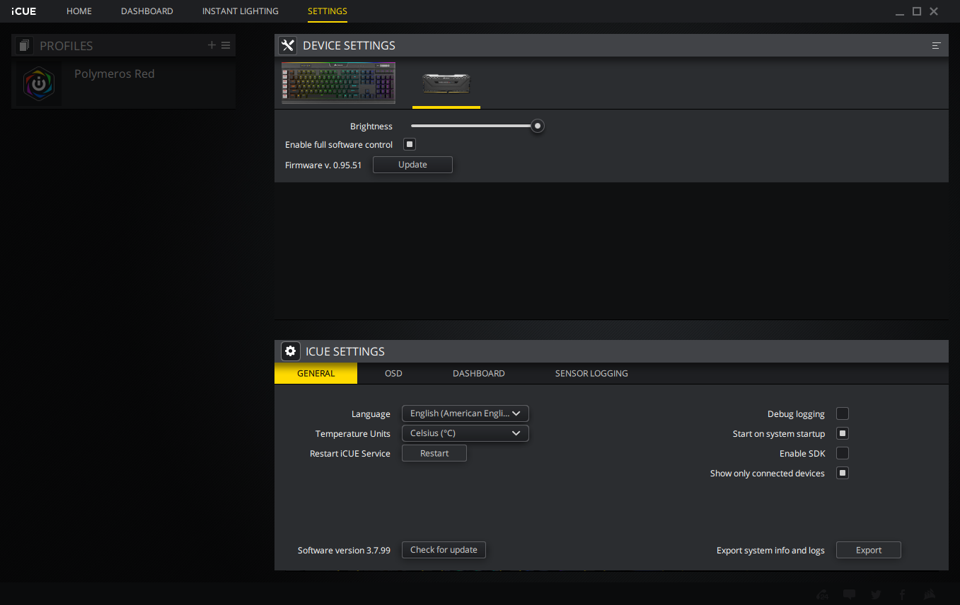
Task: Click the DEVICE SETTINGS heading text
Action: click(349, 45)
